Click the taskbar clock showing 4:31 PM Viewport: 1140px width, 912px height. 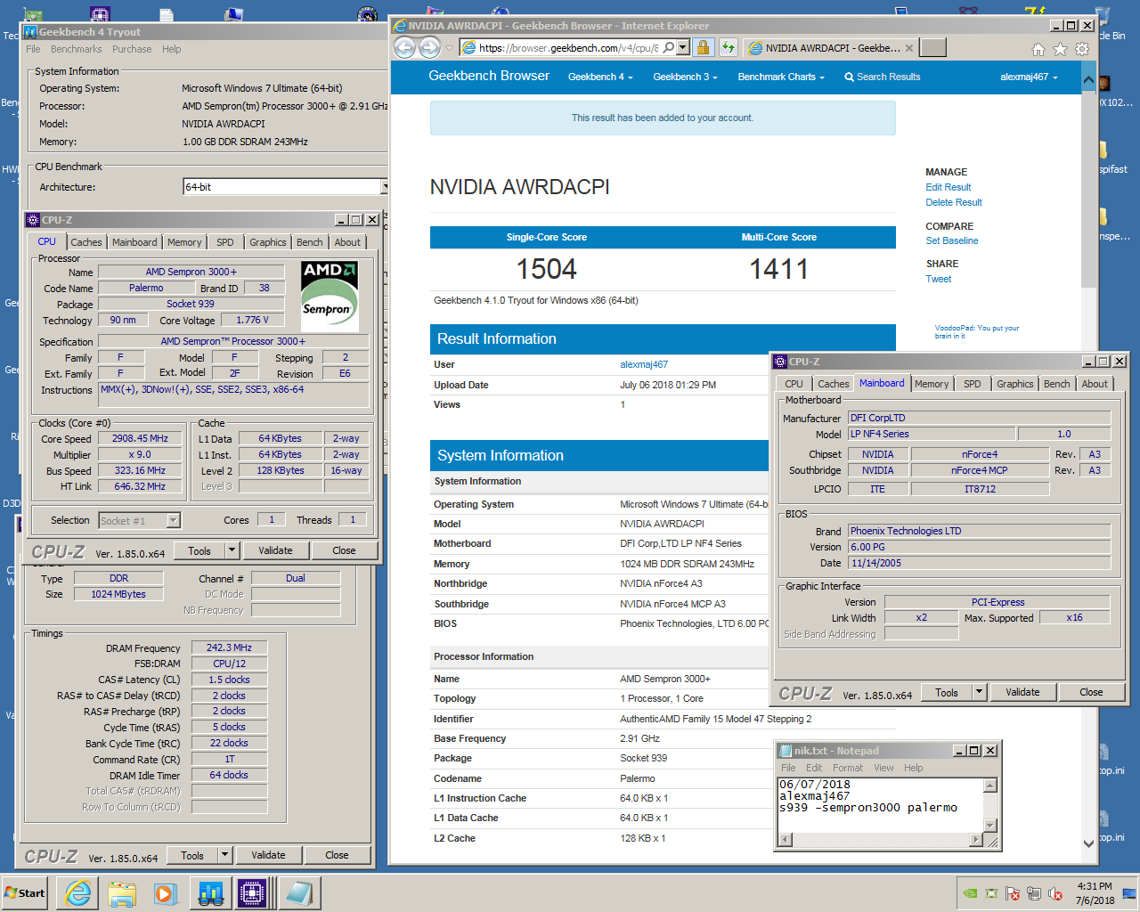point(1095,893)
